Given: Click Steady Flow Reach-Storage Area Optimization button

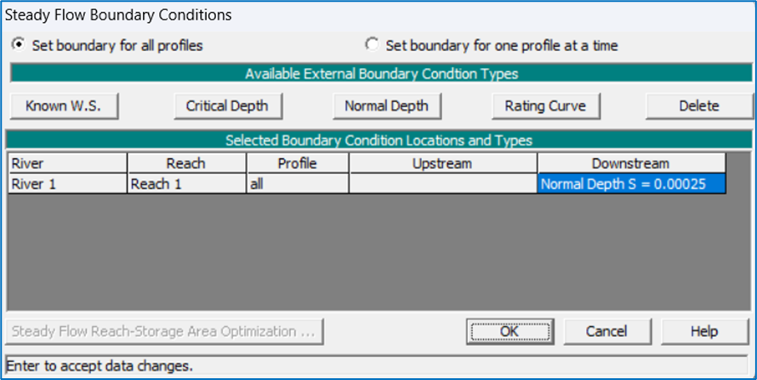Looking at the screenshot, I should coord(164,332).
